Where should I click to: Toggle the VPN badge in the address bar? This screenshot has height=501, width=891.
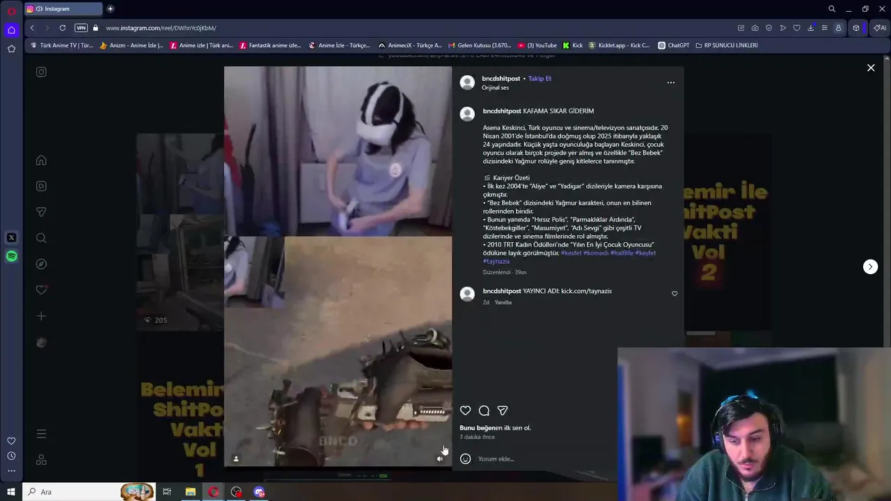81,28
